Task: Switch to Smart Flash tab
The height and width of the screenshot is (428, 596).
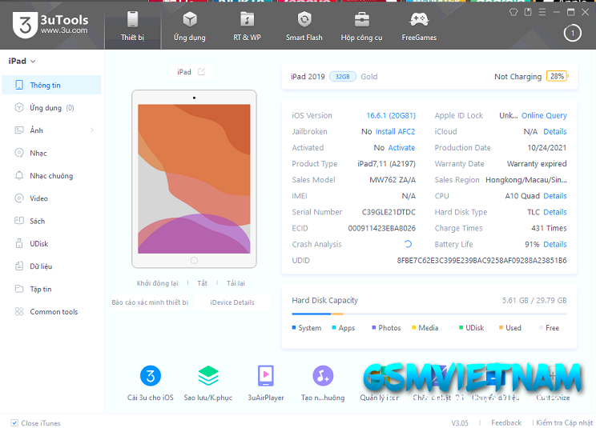Action: click(304, 26)
